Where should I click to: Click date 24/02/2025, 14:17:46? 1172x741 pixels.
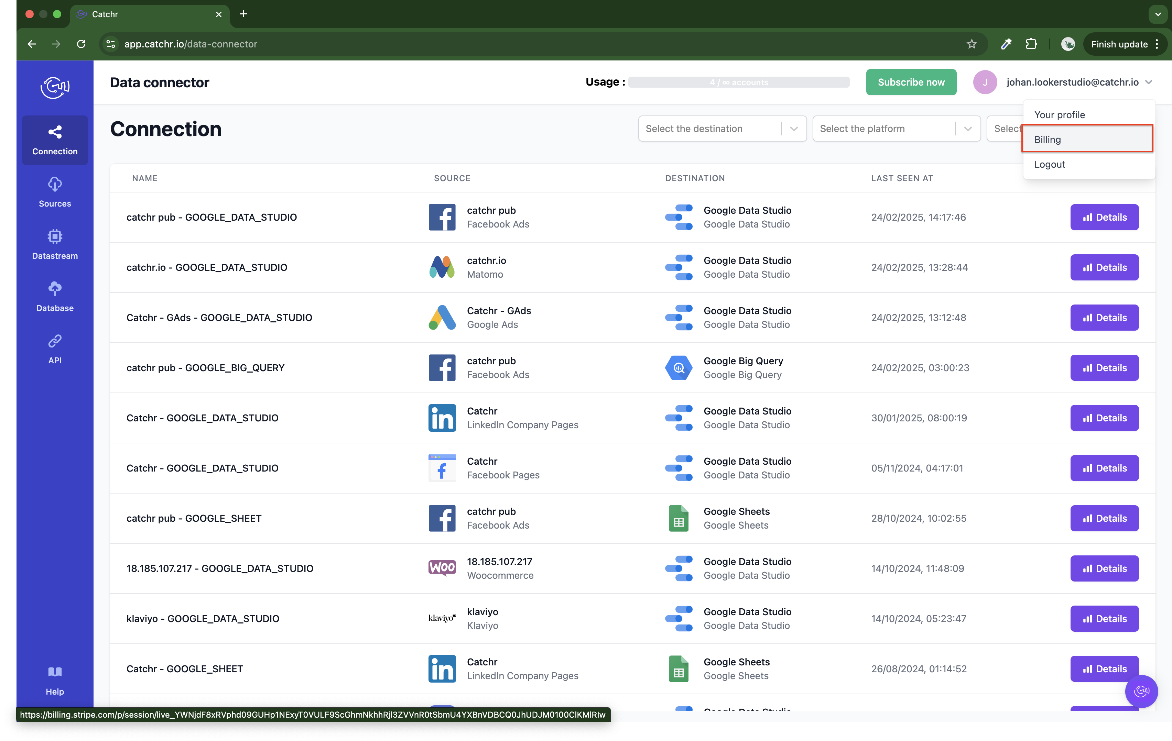pyautogui.click(x=919, y=217)
